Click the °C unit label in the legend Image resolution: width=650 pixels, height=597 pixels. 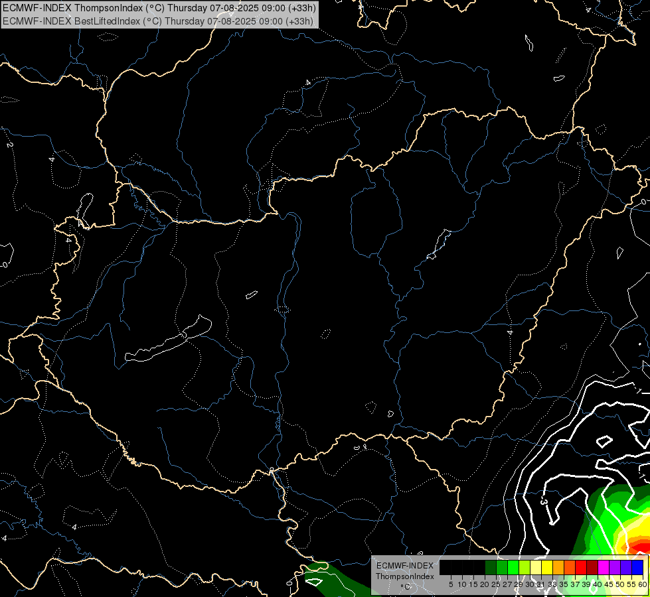tap(406, 586)
